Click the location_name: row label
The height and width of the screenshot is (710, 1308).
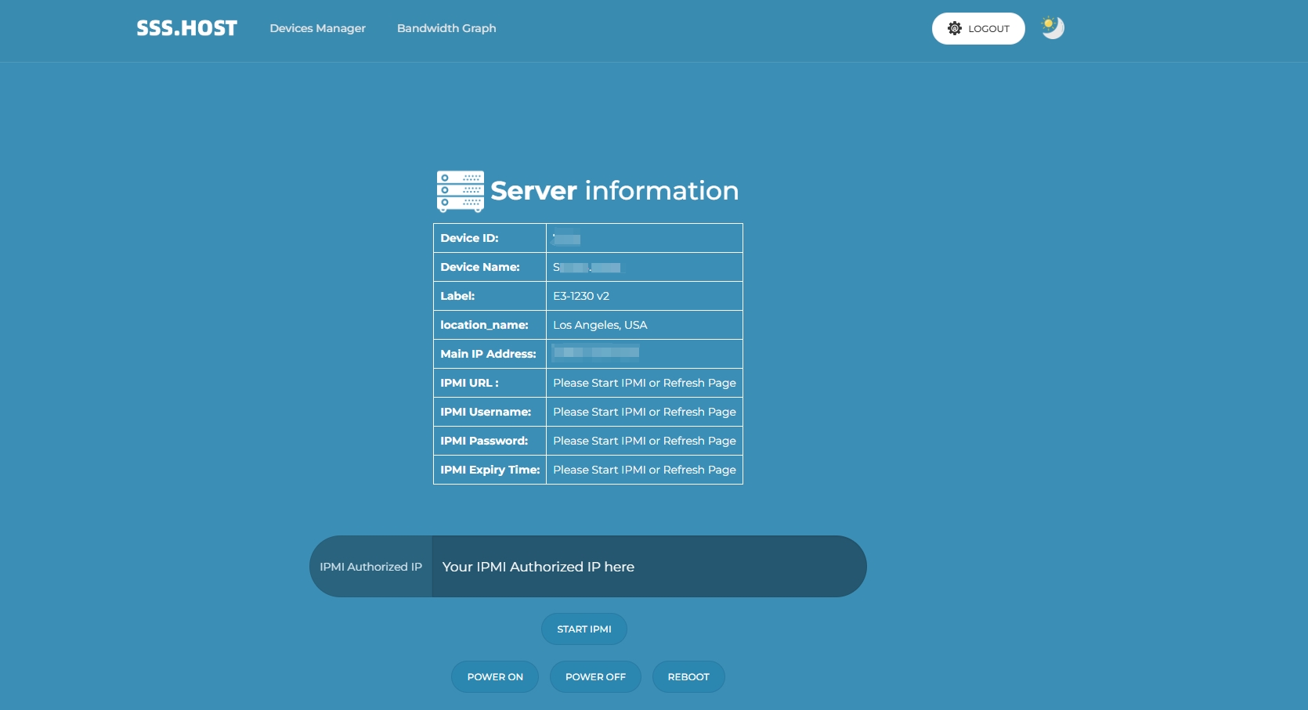484,325
